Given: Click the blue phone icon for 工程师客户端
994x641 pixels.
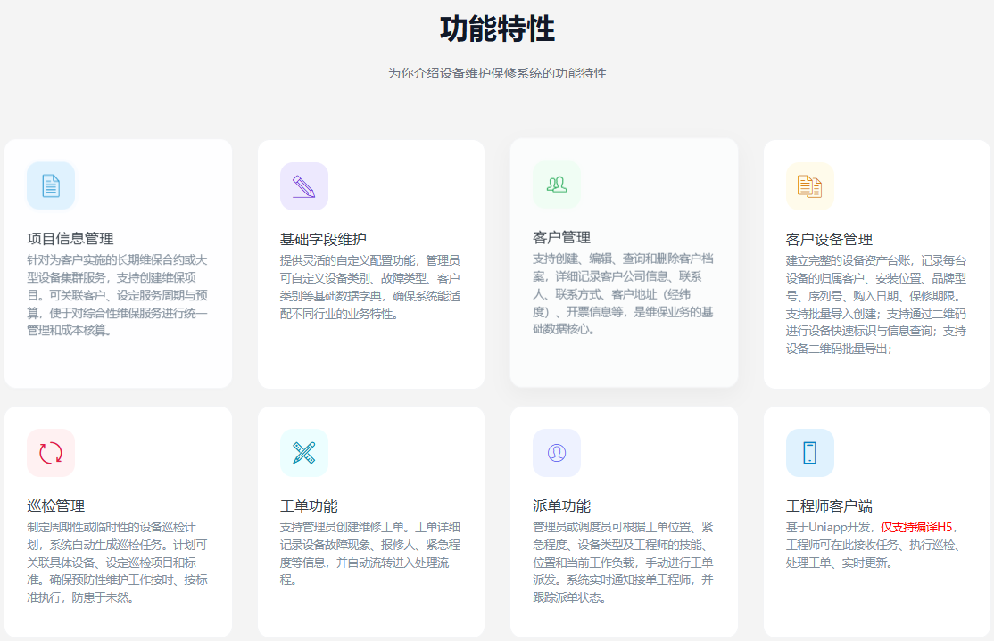Looking at the screenshot, I should 810,453.
